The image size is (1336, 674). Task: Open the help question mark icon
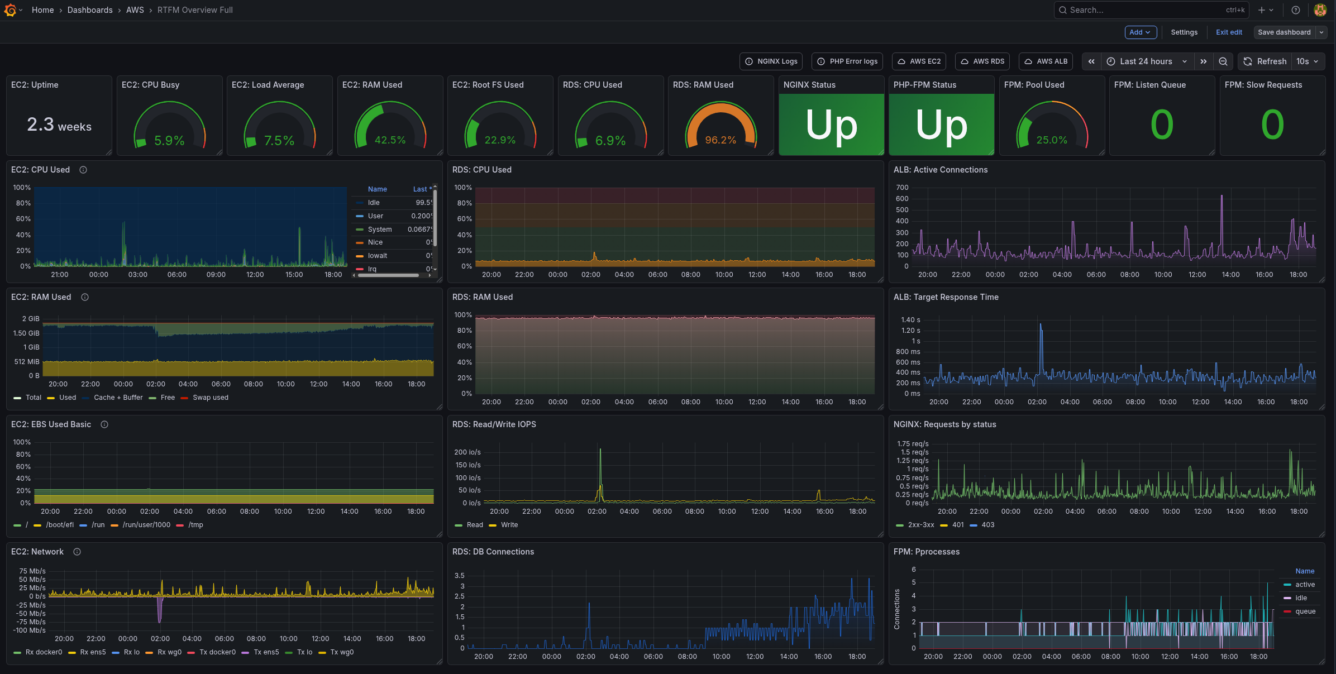(1296, 10)
